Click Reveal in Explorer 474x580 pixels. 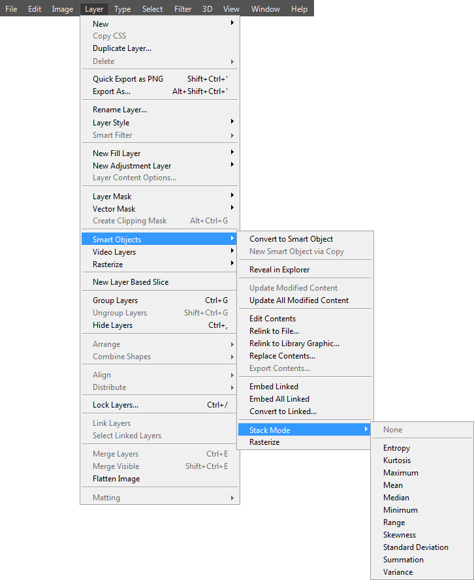tap(279, 270)
